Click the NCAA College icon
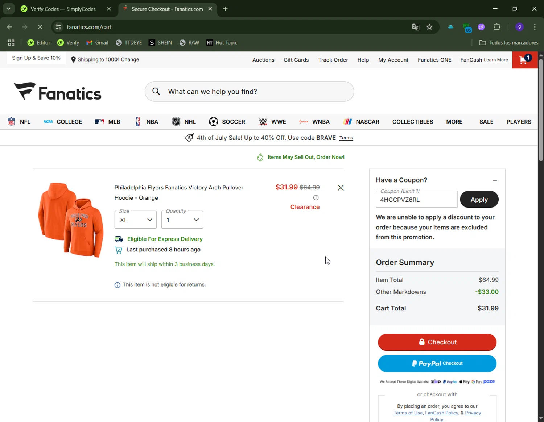 (48, 122)
